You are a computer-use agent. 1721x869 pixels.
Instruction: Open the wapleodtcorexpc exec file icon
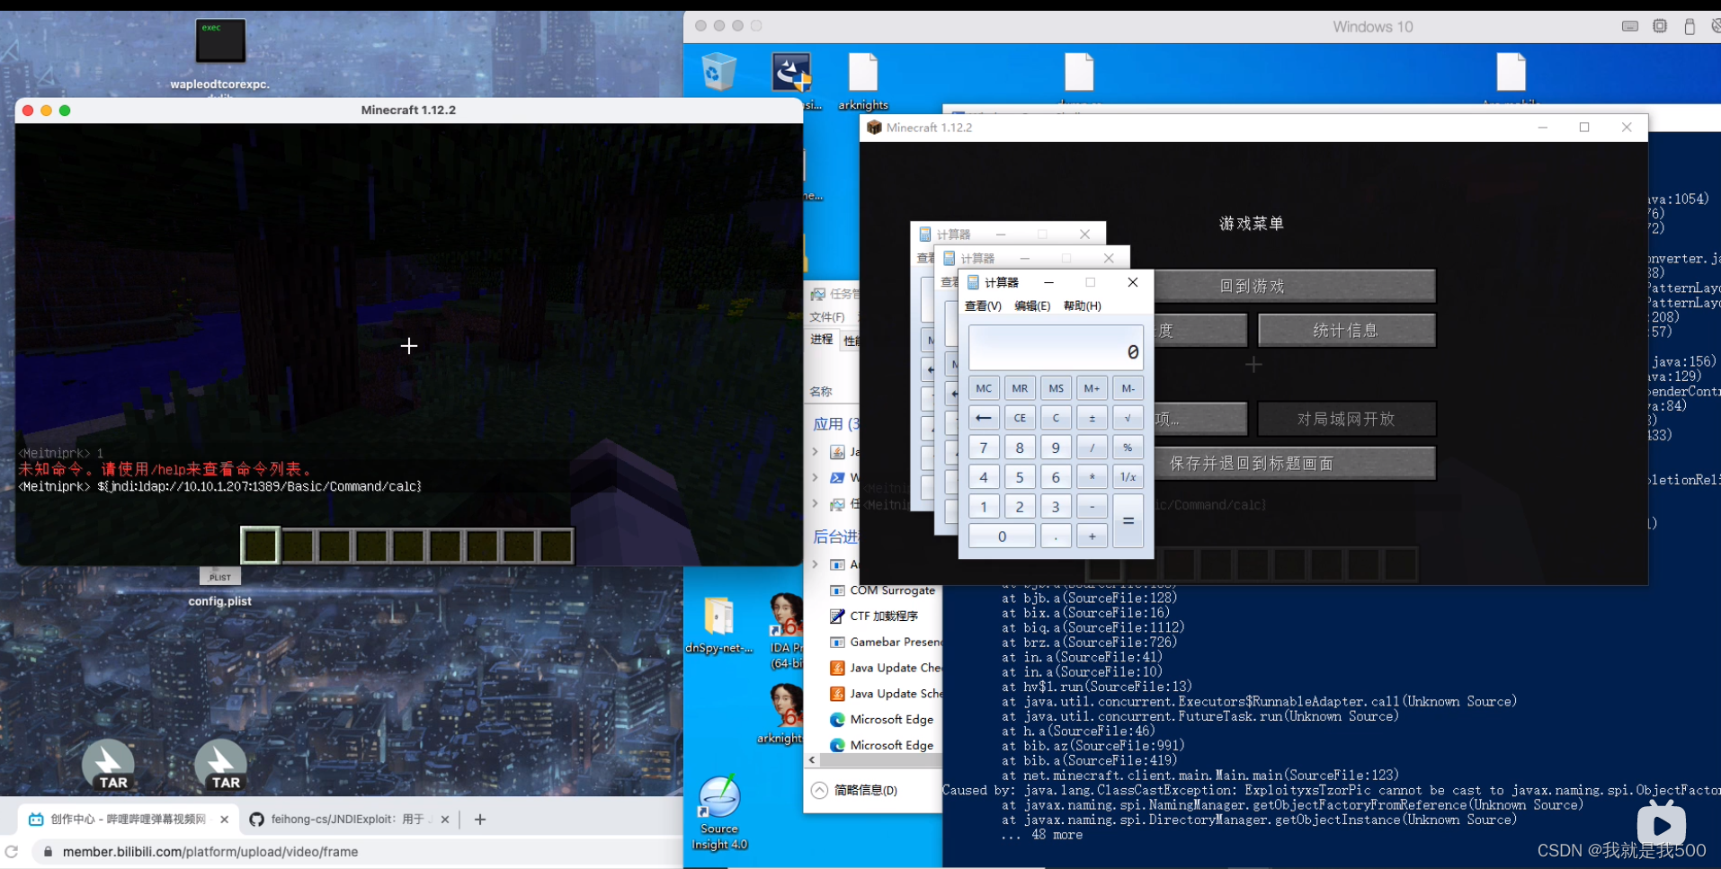tap(220, 40)
